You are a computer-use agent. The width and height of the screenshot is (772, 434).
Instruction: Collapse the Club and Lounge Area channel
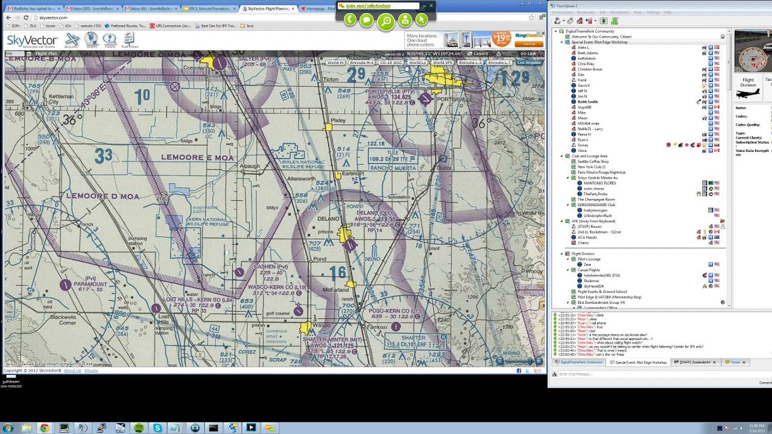(x=562, y=156)
